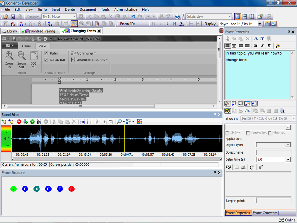Apply italic formatting in Frame Properties
This screenshot has width=297, height=223.
pyautogui.click(x=262, y=46)
